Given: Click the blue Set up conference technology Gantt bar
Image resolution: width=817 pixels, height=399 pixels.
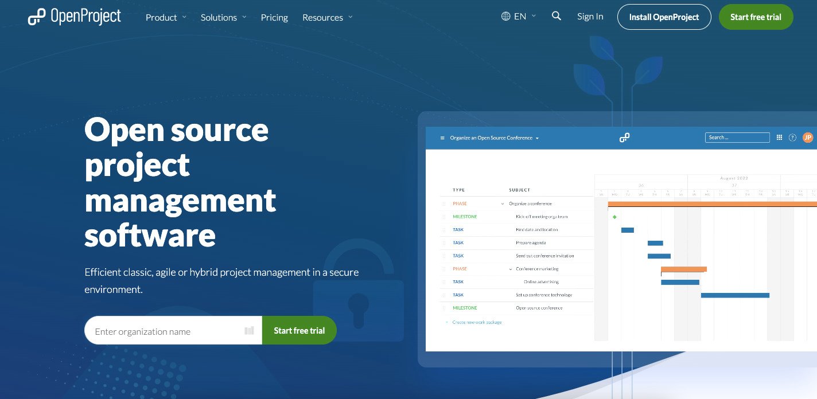Looking at the screenshot, I should (734, 295).
